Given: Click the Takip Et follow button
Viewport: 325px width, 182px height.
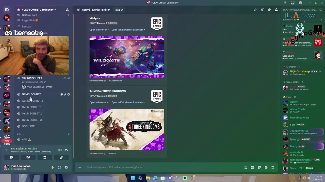Looking at the screenshot, I should [119, 10].
